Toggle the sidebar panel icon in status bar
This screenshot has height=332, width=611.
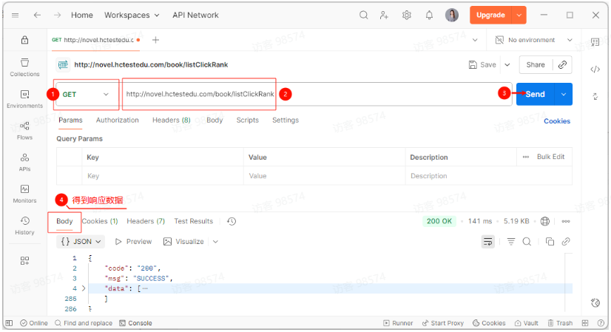tap(9, 323)
